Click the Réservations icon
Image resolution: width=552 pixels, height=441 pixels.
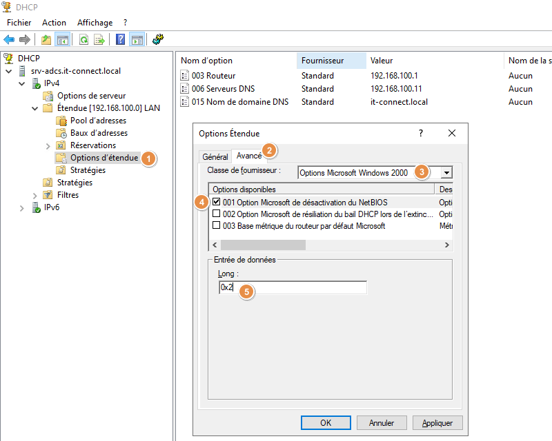[x=61, y=145]
